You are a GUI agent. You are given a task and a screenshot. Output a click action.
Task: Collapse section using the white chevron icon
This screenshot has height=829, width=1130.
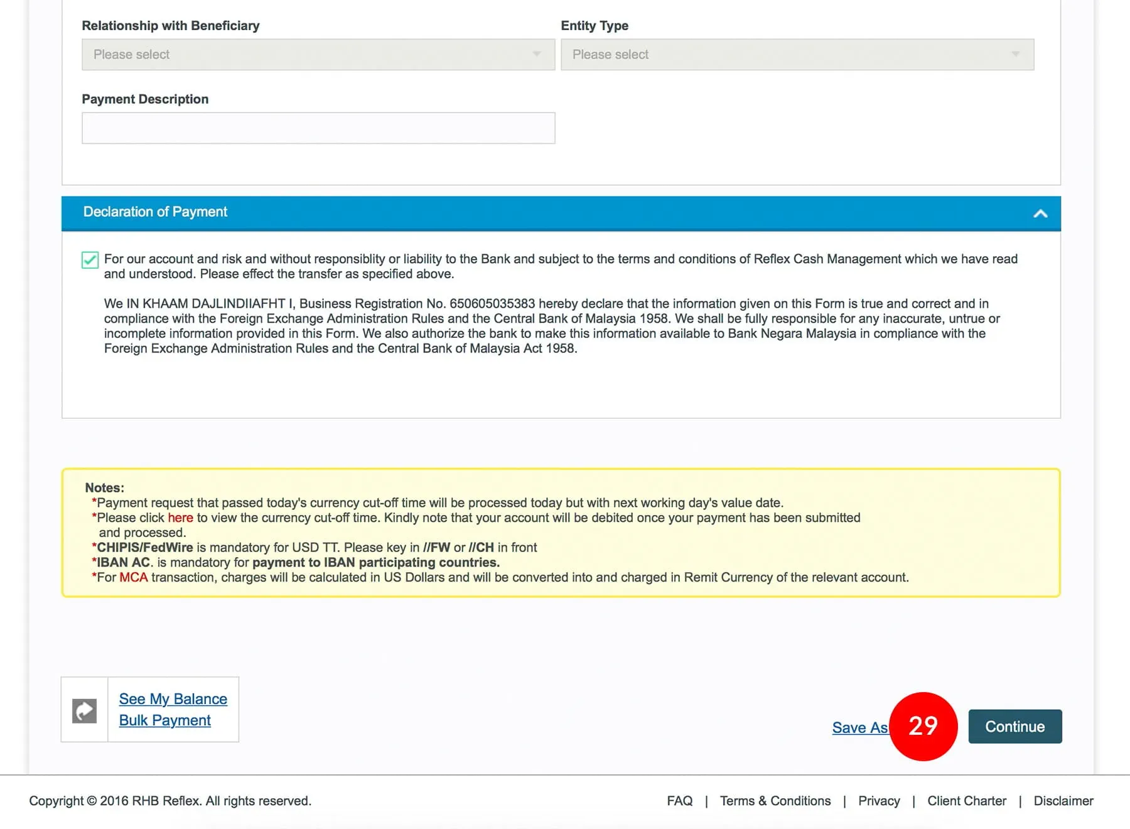(1040, 214)
